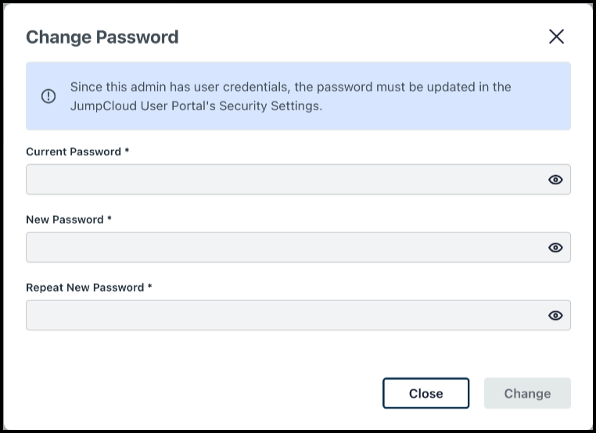Screen dimensions: 596x433
Task: Click the New Password label
Action: [65, 220]
